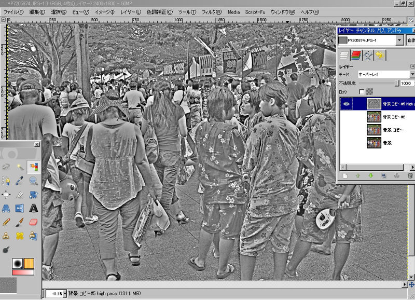Viewport: 415px width, 300px height.
Task: Create a new layer with page icon
Action: click(x=345, y=175)
